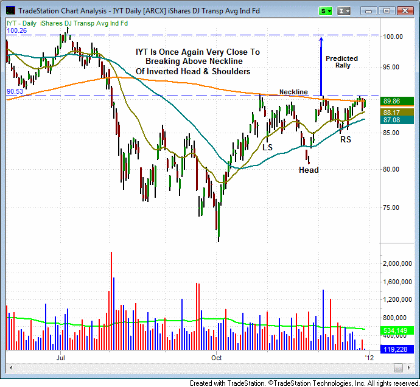Maximize the chart analysis window
420x387 pixels.
pos(387,11)
